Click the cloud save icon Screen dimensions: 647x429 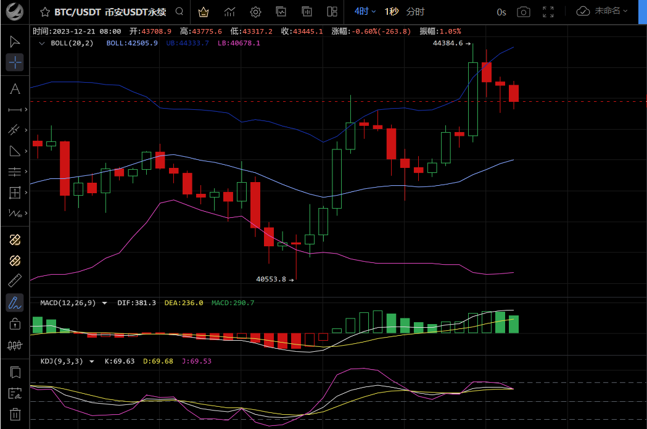(583, 11)
